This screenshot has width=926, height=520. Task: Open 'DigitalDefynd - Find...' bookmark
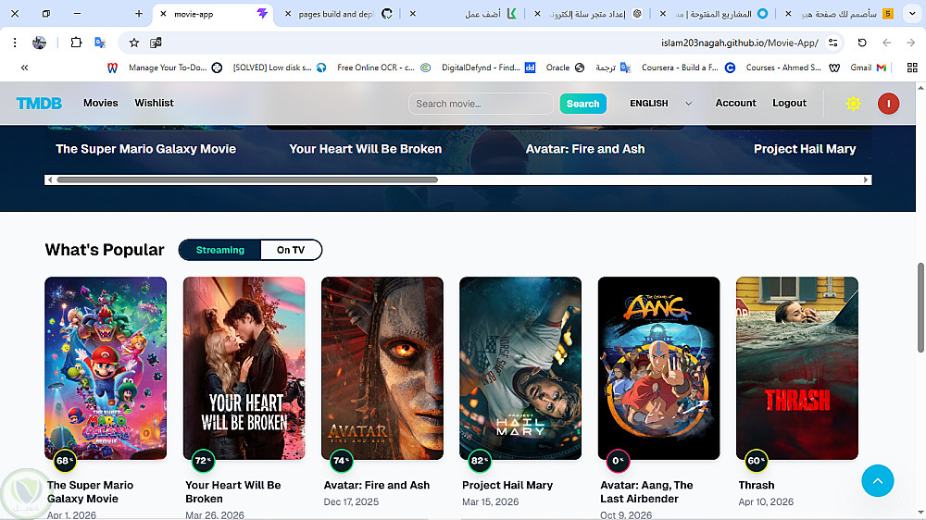click(x=488, y=68)
